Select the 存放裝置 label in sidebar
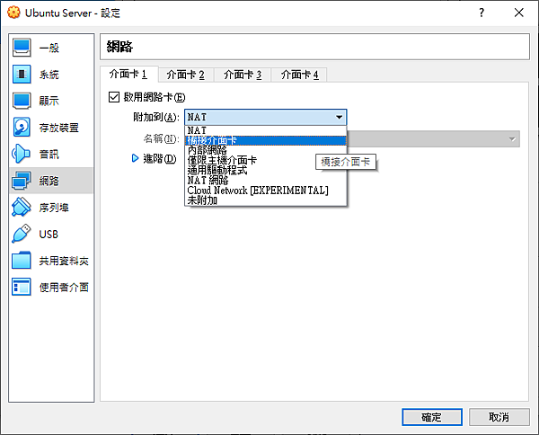539x435 pixels. (58, 128)
